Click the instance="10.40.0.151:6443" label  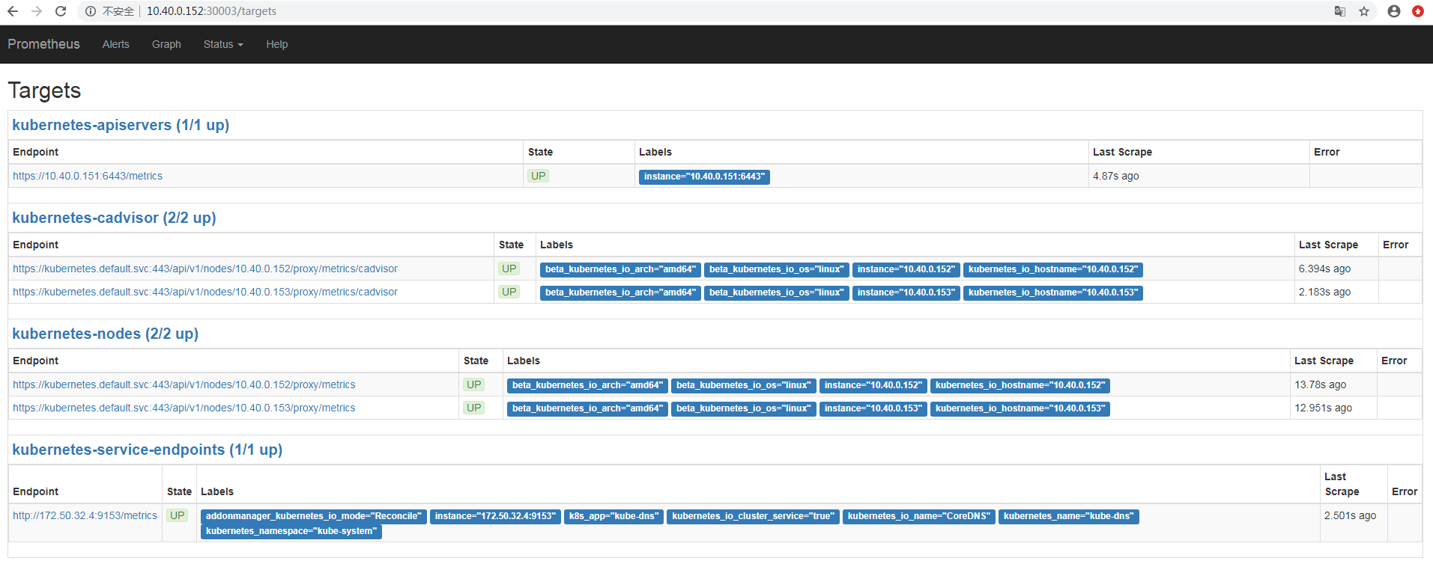coord(704,177)
